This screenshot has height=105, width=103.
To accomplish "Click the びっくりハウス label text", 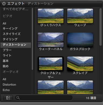I will tap(51, 25).
